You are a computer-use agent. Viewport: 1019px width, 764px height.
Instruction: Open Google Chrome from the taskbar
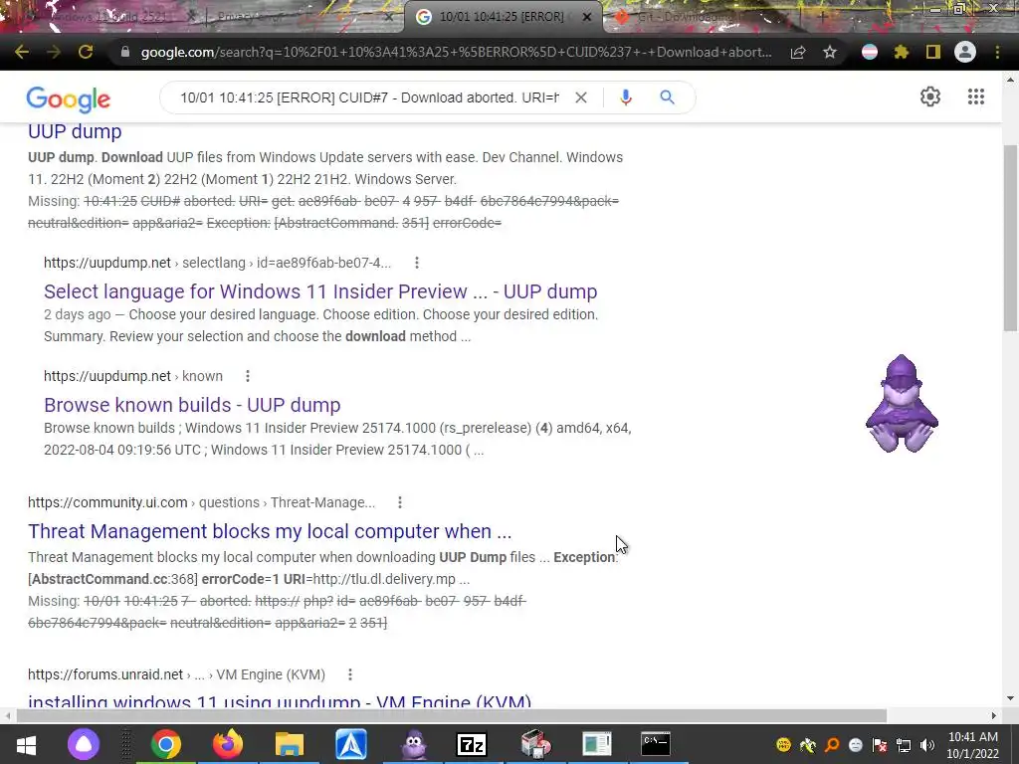click(x=166, y=744)
